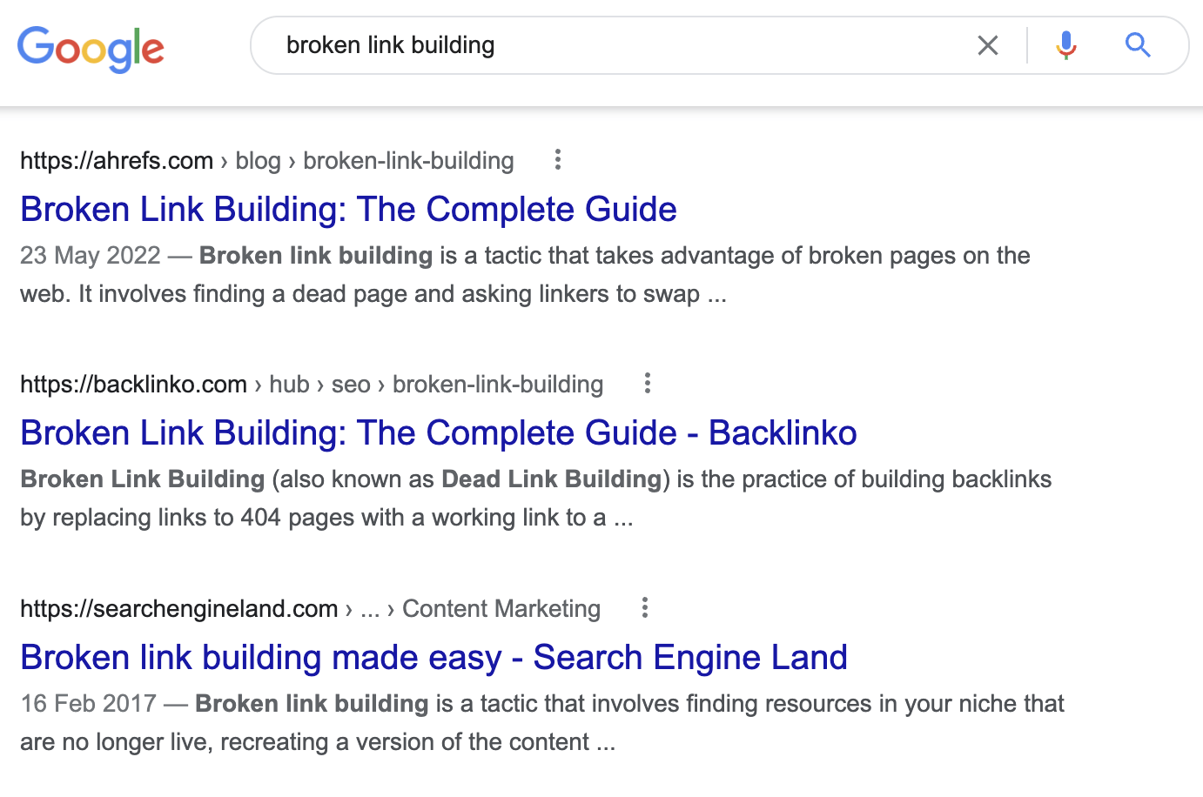This screenshot has width=1203, height=797.
Task: Visit the backlinko.com domain link
Action: (x=132, y=384)
